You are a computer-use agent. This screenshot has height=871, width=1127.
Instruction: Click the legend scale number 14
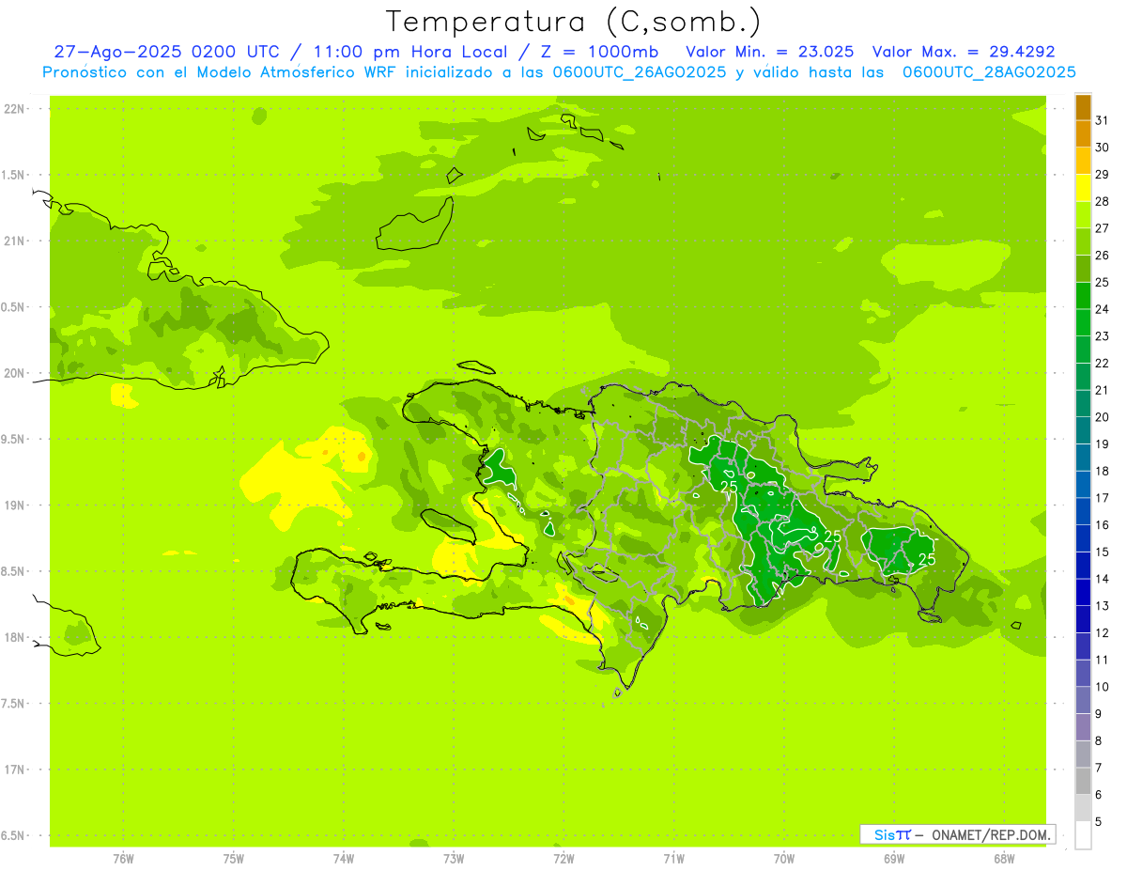pos(1102,578)
